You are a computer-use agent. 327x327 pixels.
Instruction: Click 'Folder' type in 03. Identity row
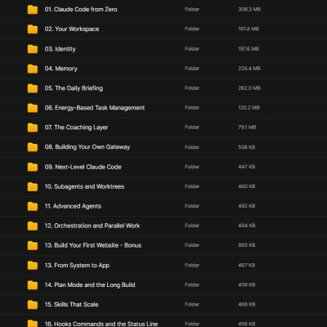[x=192, y=49]
